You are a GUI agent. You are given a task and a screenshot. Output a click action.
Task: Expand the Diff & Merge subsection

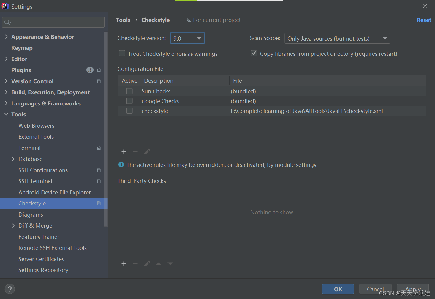(x=13, y=226)
